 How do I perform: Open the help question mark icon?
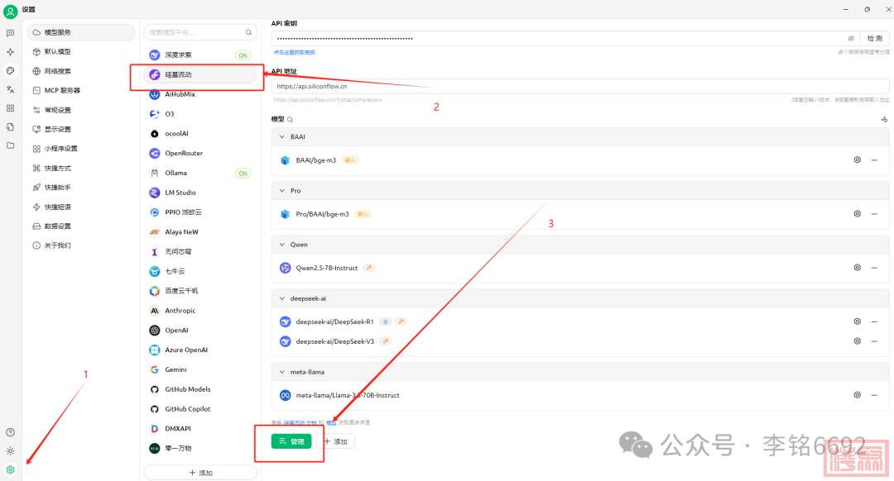tap(10, 432)
